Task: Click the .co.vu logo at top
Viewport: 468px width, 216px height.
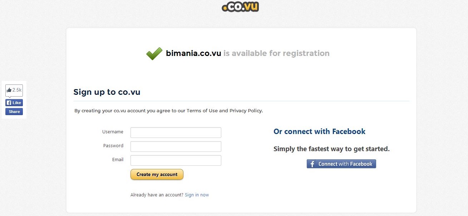Action: 240,6
